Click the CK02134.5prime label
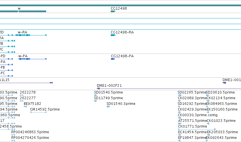 point(221,98)
